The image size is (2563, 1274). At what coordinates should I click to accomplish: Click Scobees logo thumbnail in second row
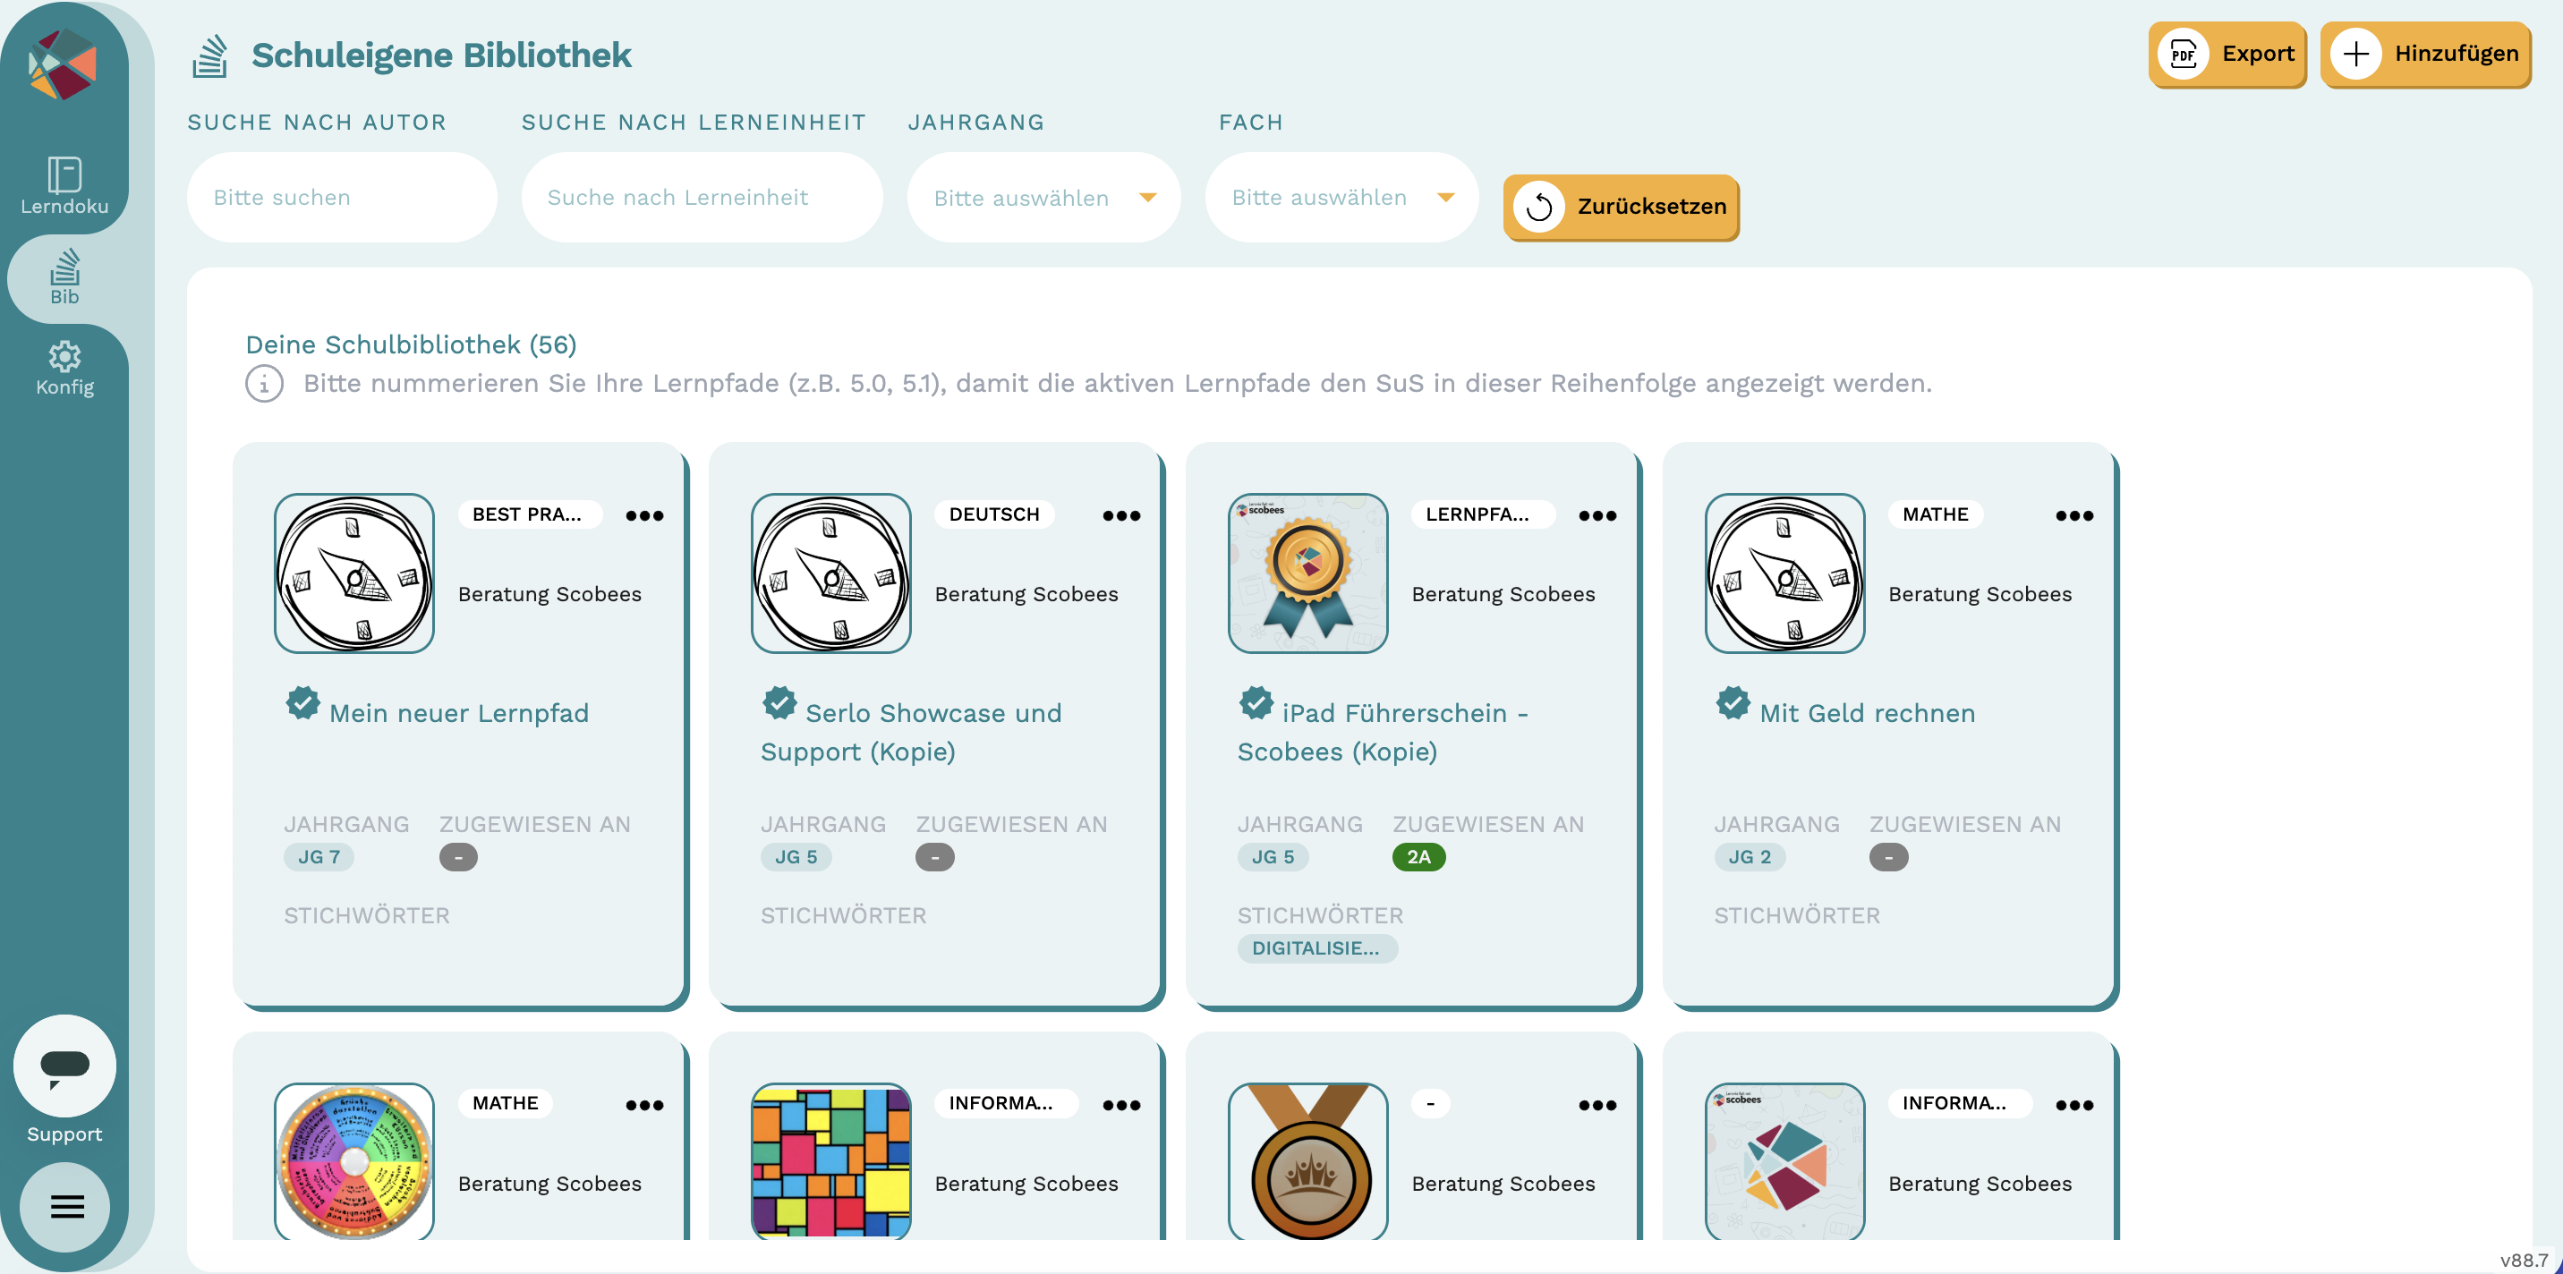click(1785, 1160)
